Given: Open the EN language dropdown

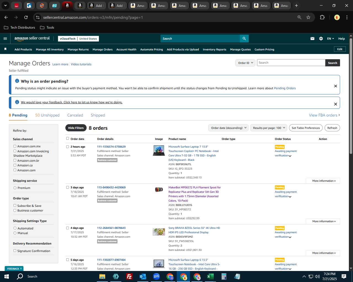Looking at the screenshot, I should pyautogui.click(x=330, y=39).
